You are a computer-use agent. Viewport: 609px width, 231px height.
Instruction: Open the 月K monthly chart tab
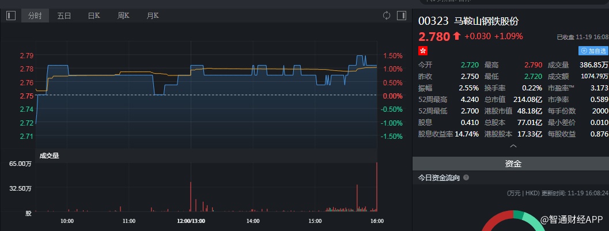tap(153, 16)
